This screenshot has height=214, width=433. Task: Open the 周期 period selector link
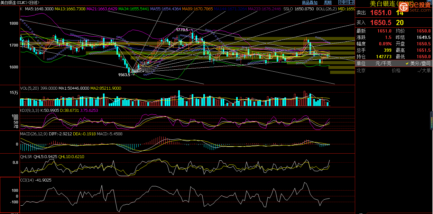pyautogui.click(x=328, y=3)
